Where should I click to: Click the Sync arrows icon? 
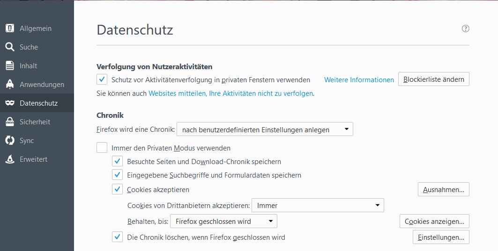click(9, 141)
